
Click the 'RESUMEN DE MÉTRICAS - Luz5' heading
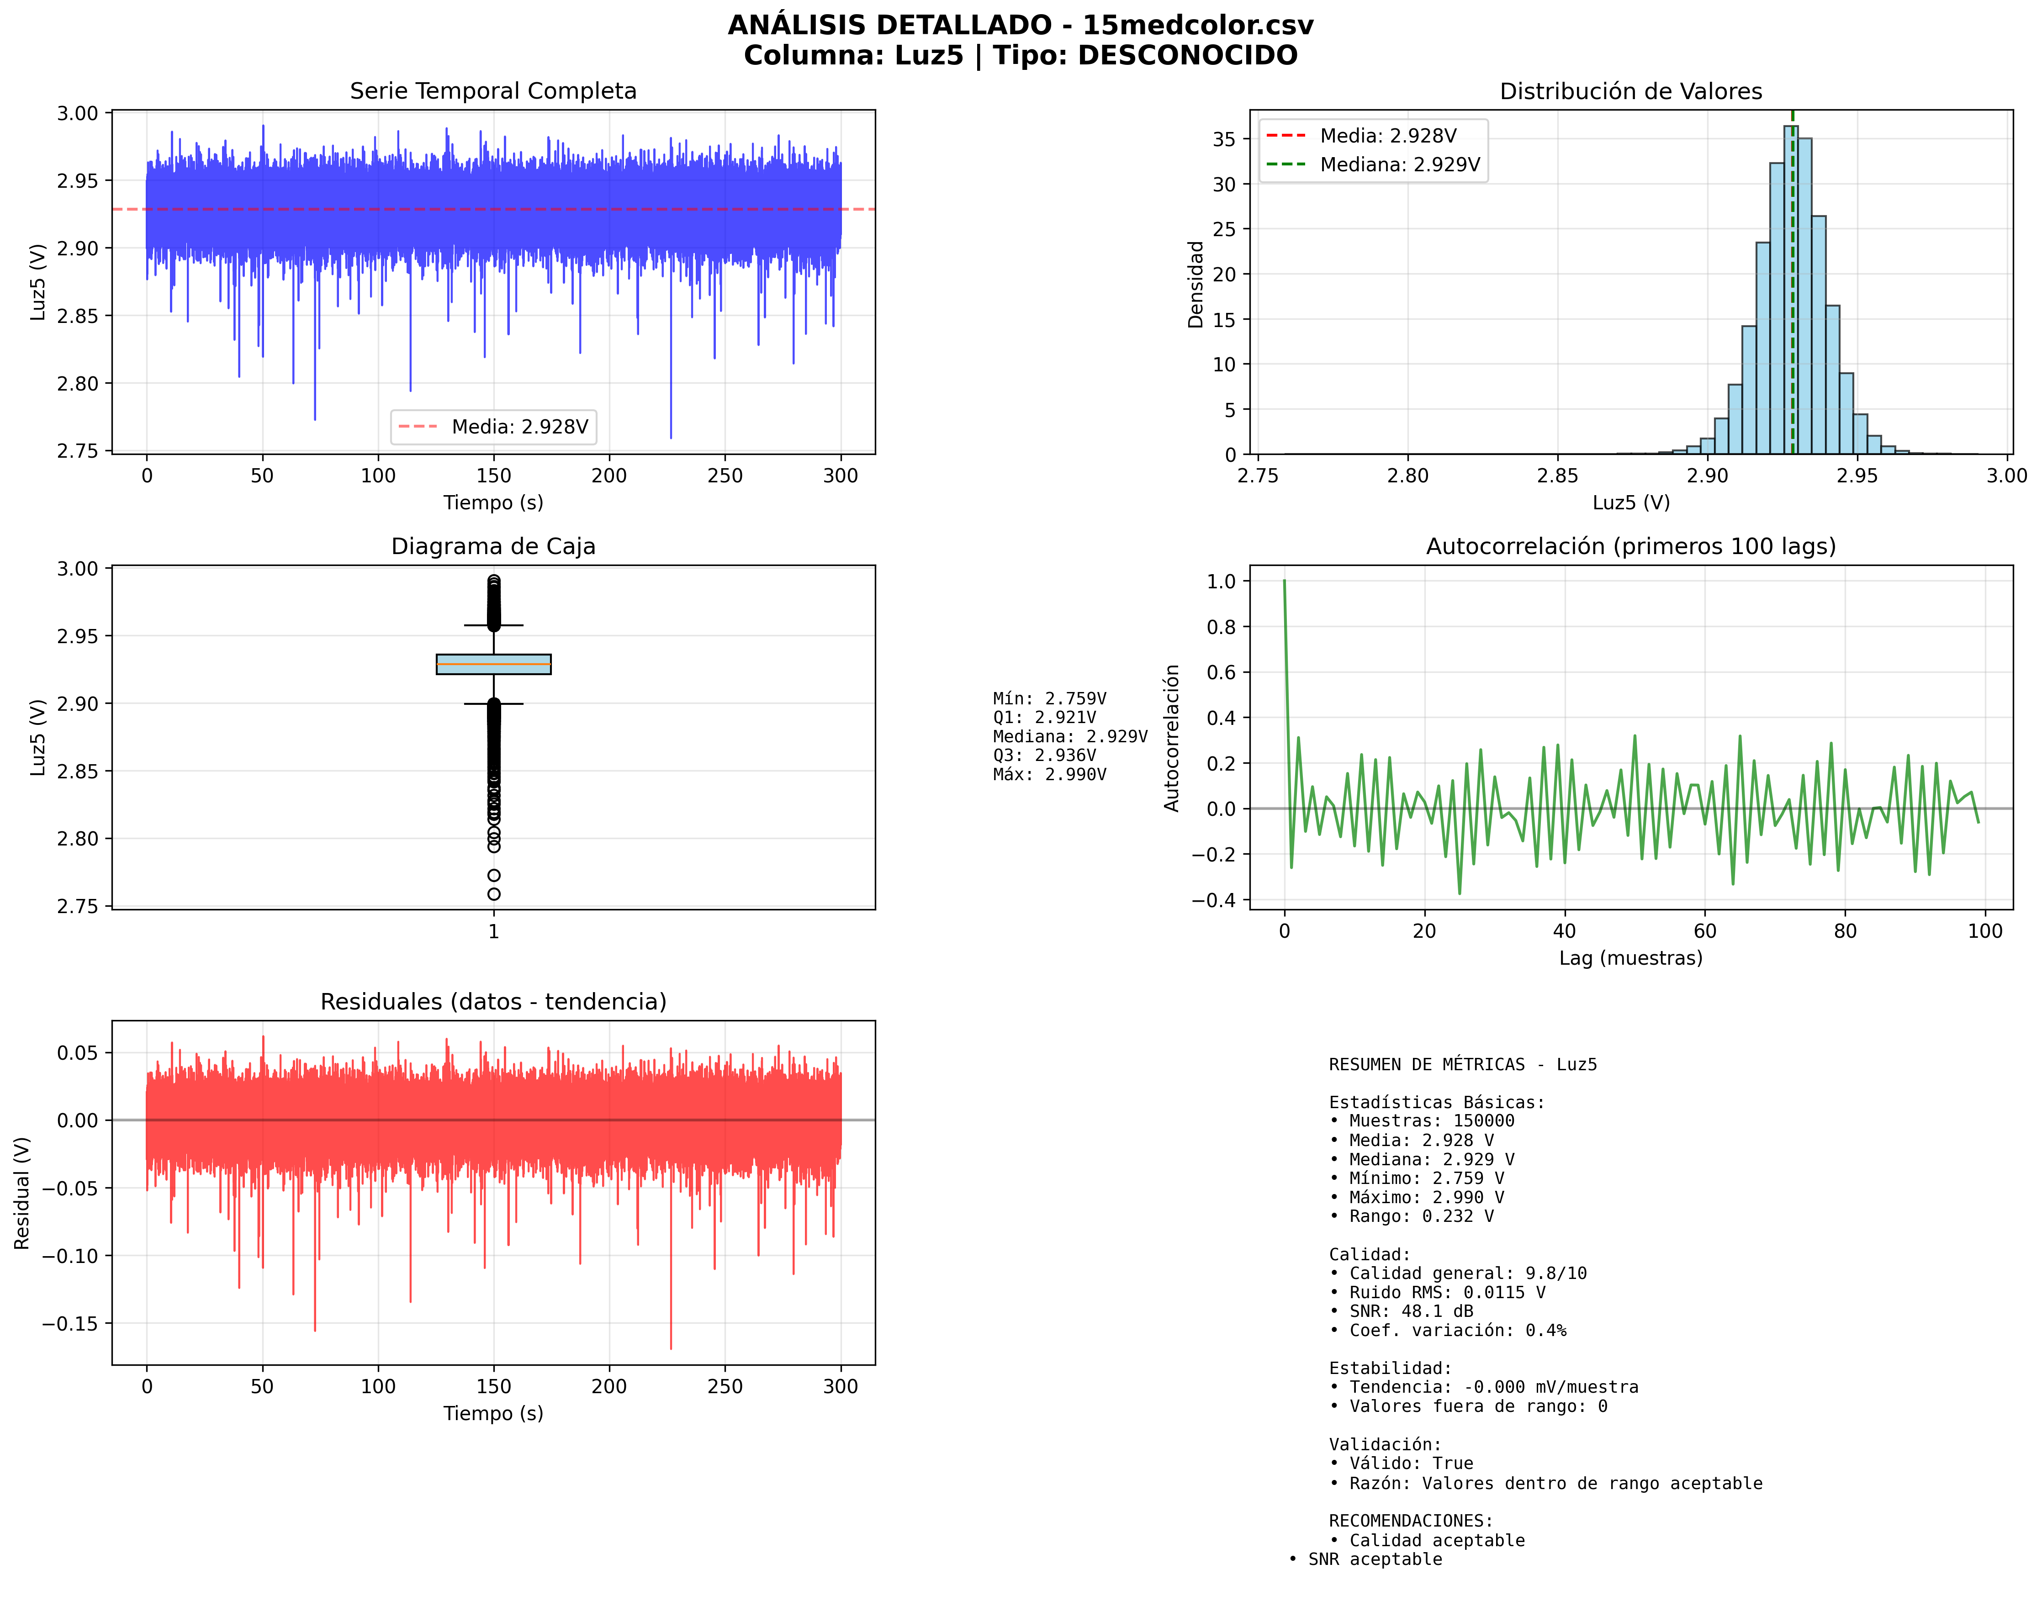(x=1463, y=1065)
